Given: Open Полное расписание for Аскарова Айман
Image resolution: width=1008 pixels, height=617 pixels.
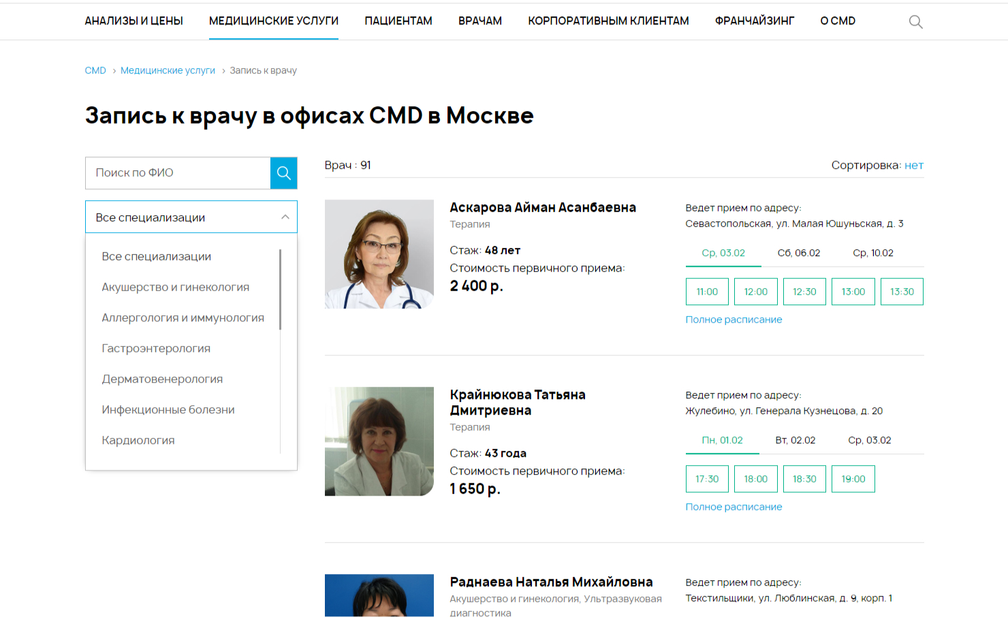Looking at the screenshot, I should point(734,319).
